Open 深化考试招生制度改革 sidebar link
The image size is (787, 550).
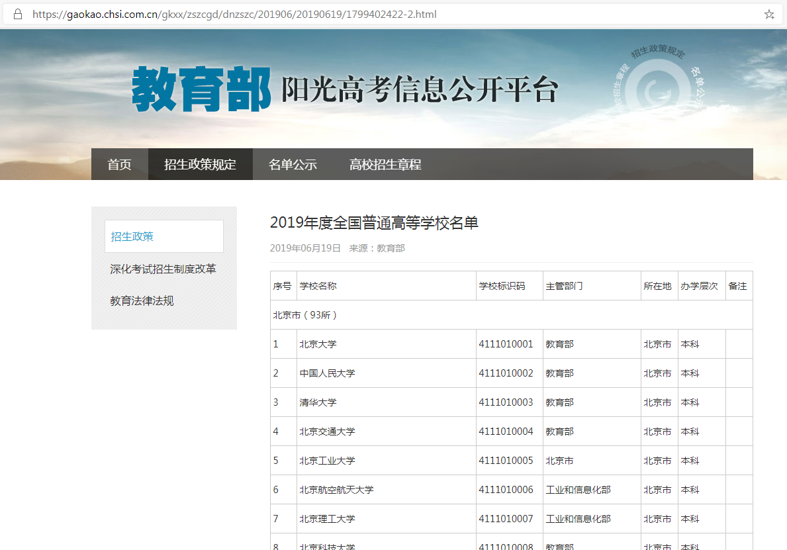click(163, 269)
